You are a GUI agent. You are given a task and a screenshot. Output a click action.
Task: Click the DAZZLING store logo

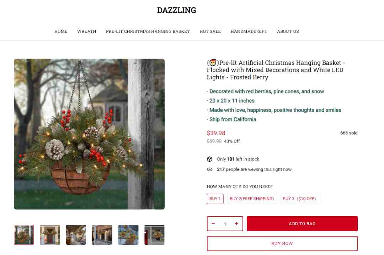(x=177, y=10)
